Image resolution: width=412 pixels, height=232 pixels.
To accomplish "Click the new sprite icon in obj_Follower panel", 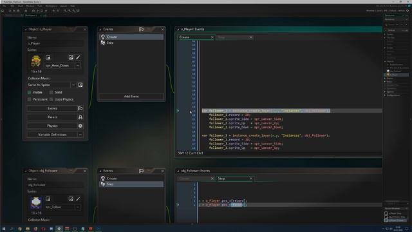I will click(48, 199).
